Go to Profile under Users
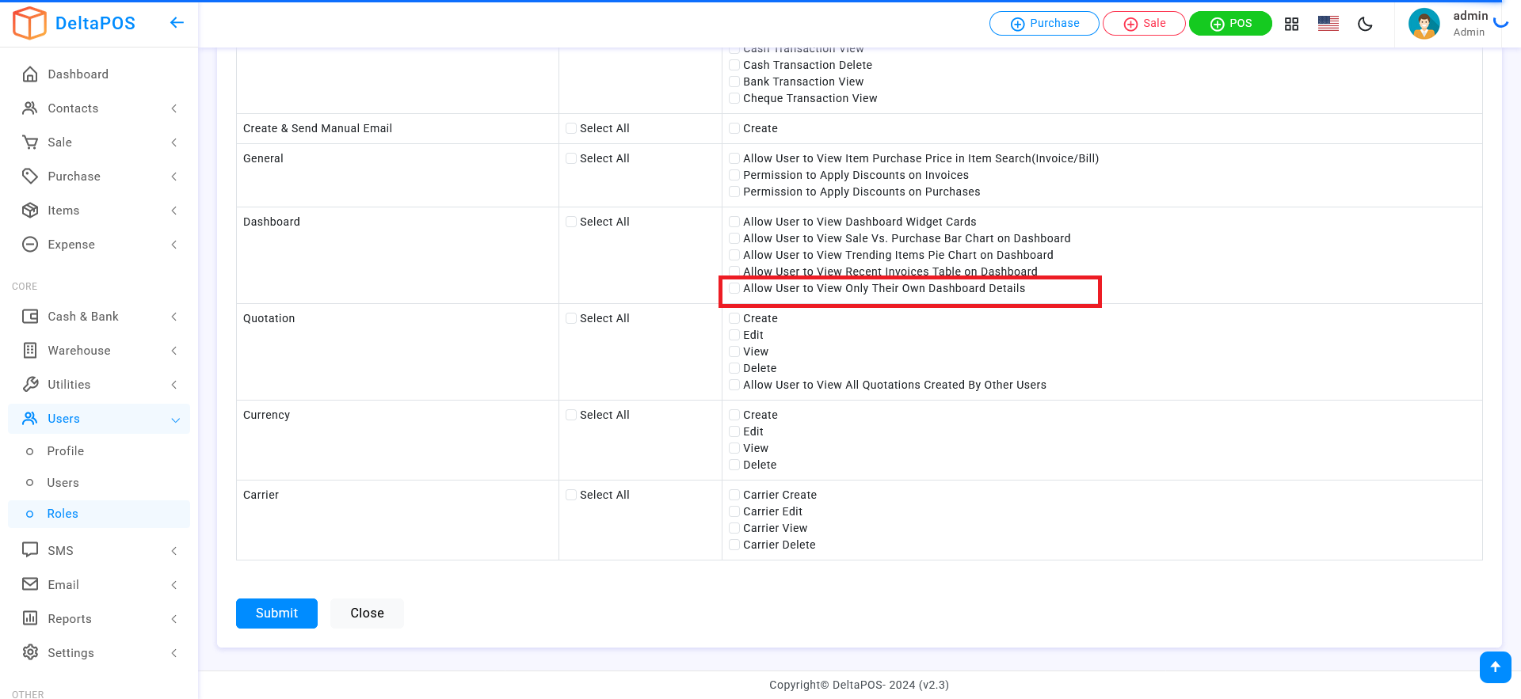Viewport: 1521px width, 699px height. (x=65, y=451)
